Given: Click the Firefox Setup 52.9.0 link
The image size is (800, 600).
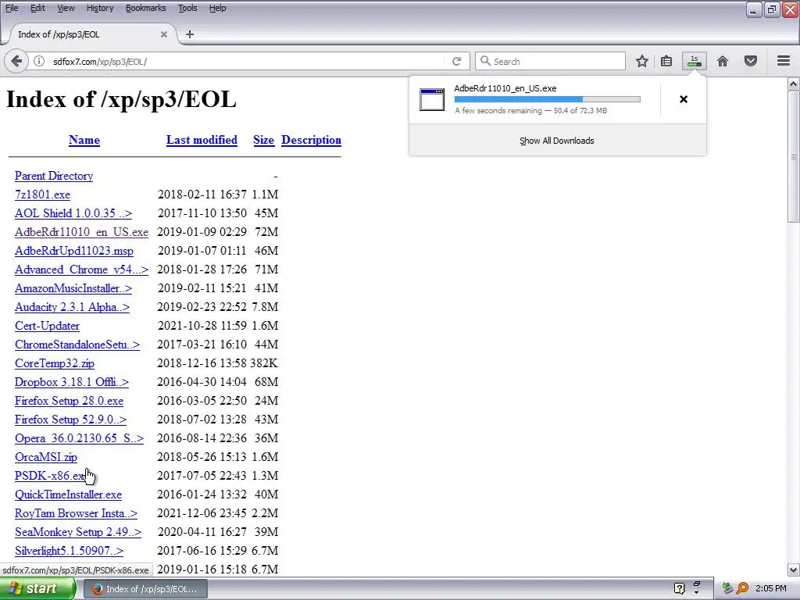Looking at the screenshot, I should point(70,420).
